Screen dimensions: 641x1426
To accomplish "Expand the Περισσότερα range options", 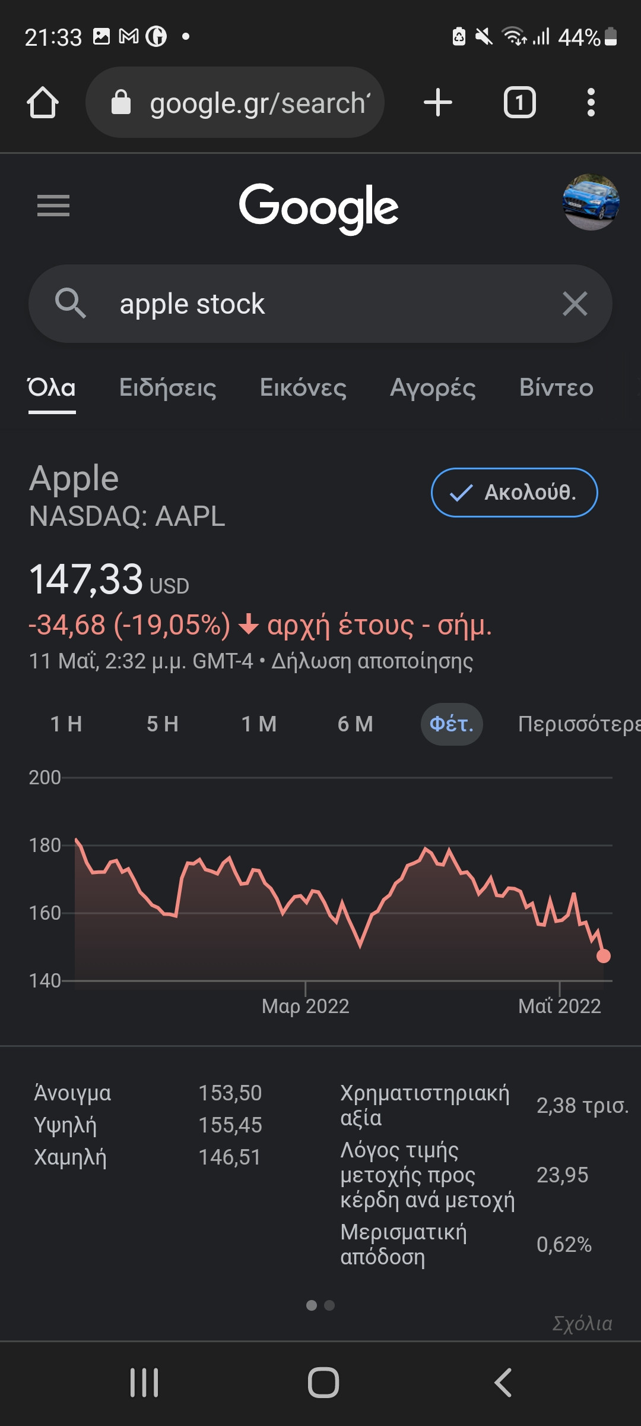I will click(x=579, y=724).
